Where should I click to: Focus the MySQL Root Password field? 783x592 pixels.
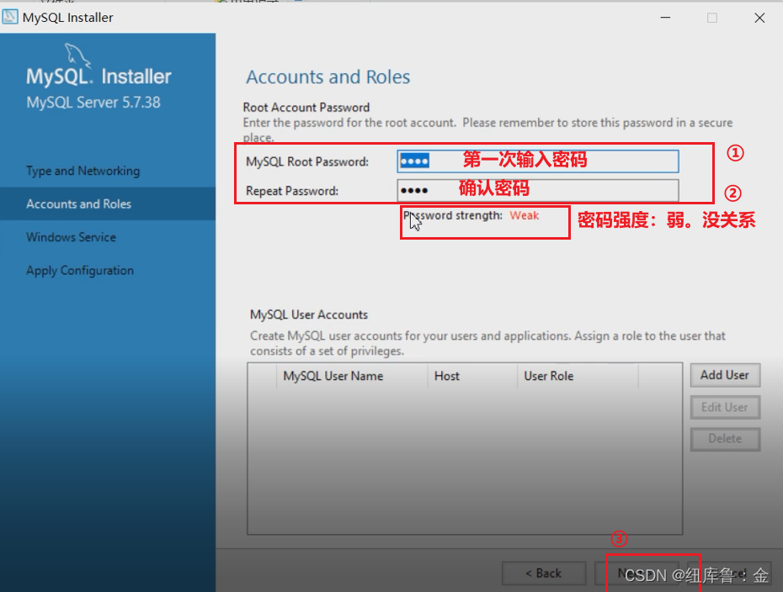point(538,161)
